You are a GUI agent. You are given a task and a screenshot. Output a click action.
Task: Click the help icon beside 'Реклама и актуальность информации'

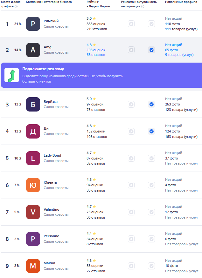(143, 7)
